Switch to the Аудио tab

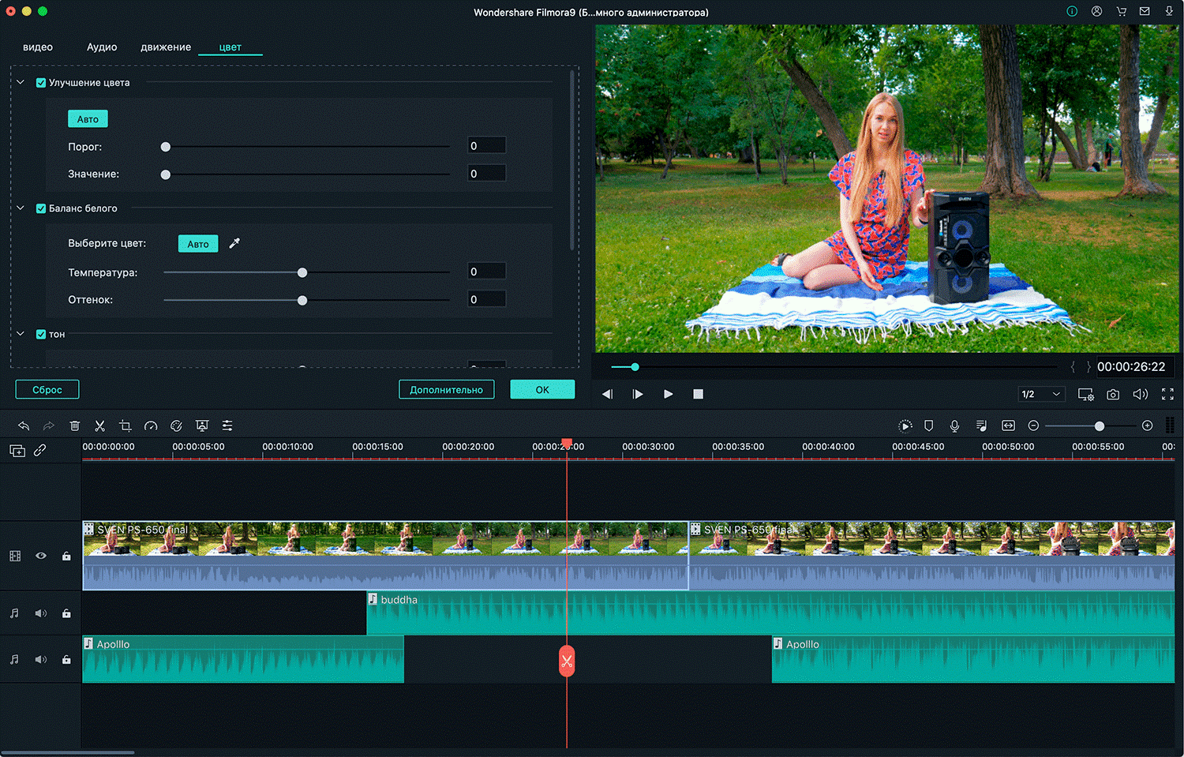[102, 47]
